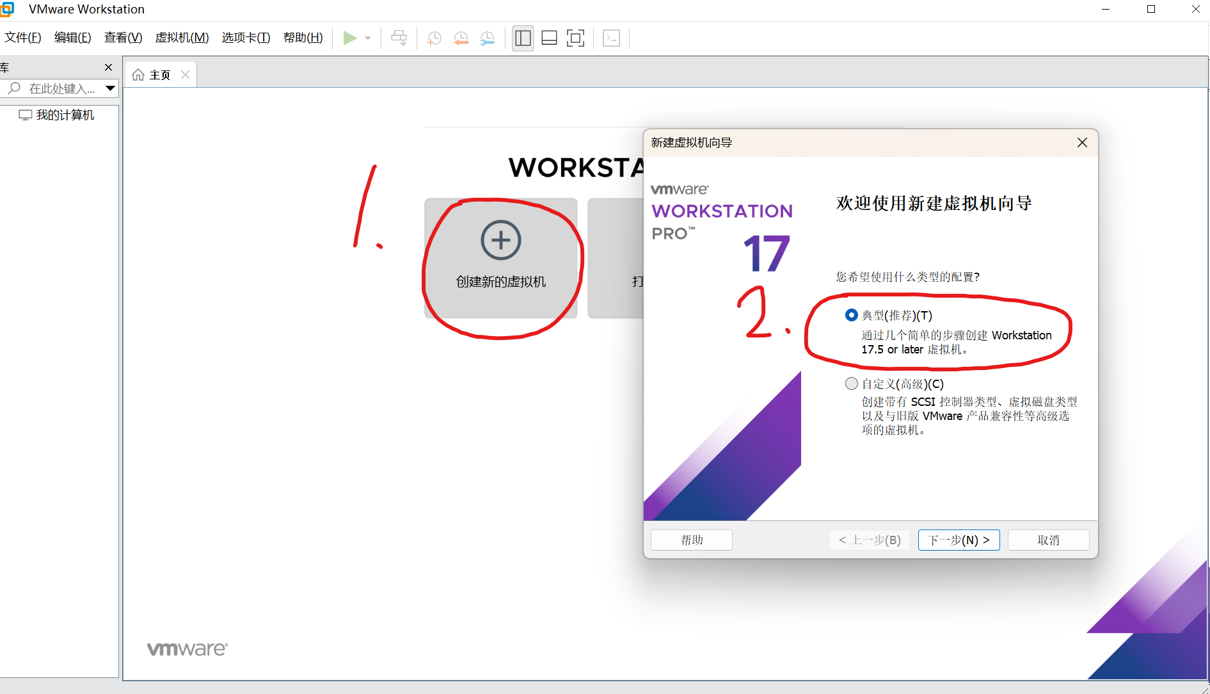This screenshot has width=1210, height=694.
Task: Select the 典型(推荐)(T) radio button
Action: pyautogui.click(x=851, y=315)
